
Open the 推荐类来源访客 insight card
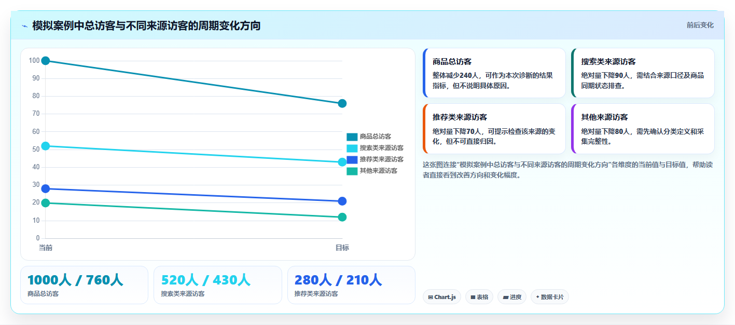(x=494, y=129)
